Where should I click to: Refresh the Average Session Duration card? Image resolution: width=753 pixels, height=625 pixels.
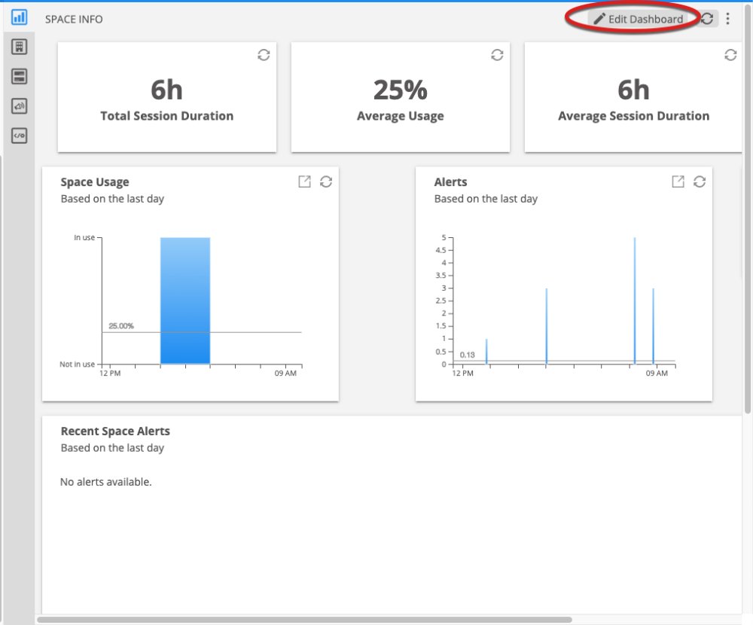(x=730, y=54)
